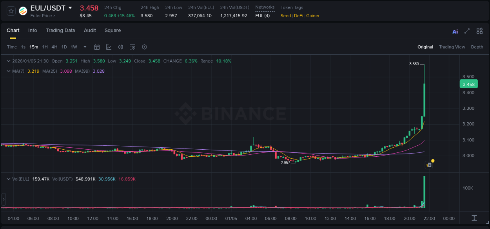Open chart settings via hexagon icon
Image resolution: width=490 pixels, height=229 pixels.
pos(144,47)
